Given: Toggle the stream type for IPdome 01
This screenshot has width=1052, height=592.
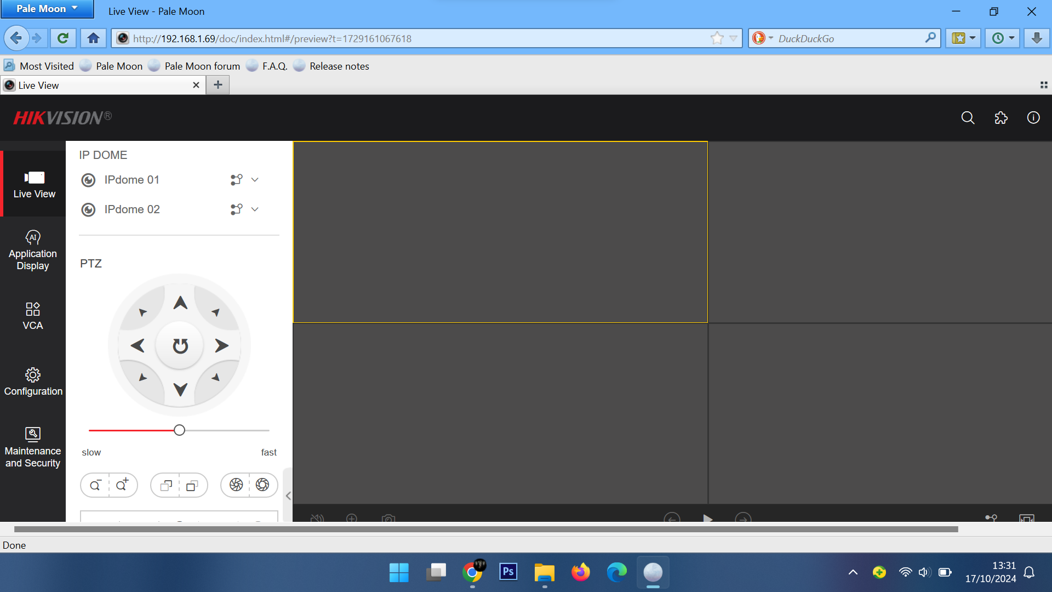Looking at the screenshot, I should pyautogui.click(x=236, y=180).
